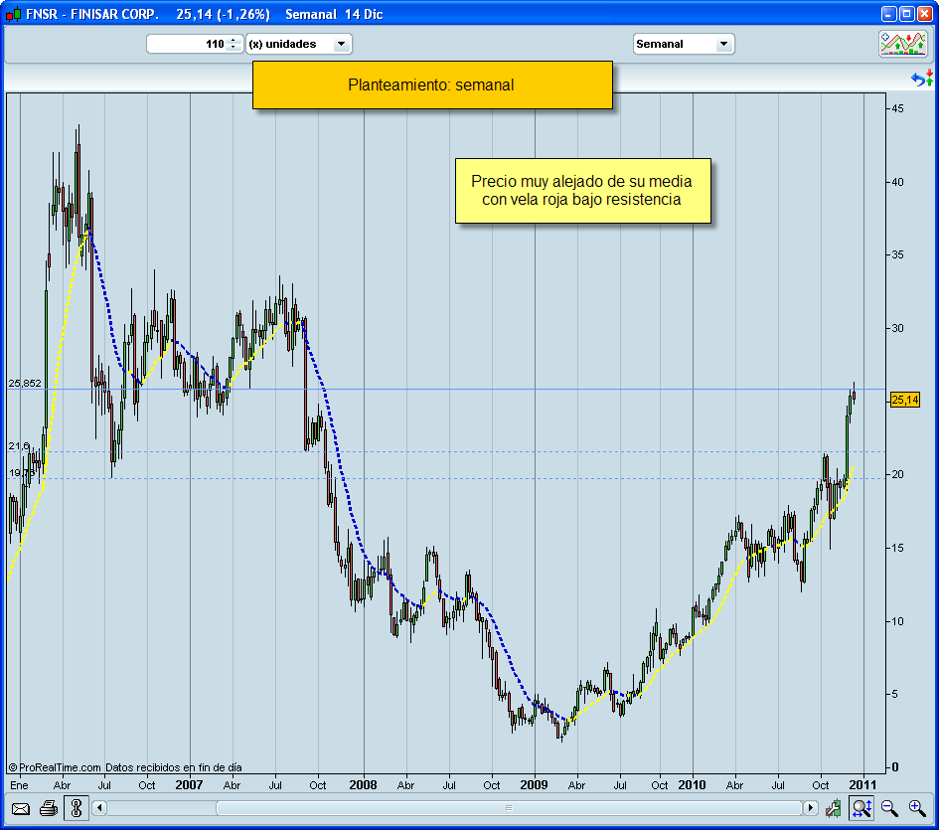This screenshot has width=939, height=830.
Task: Click the red-green arrows icon beside undo
Action: pos(929,77)
